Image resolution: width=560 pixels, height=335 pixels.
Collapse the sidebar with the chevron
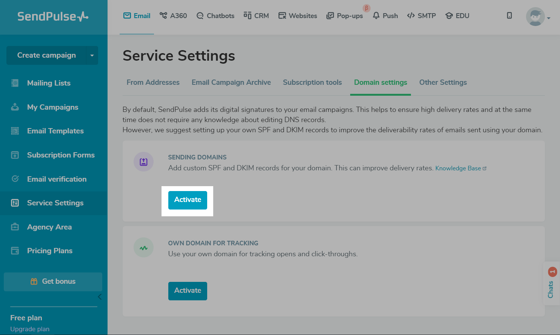(x=100, y=297)
